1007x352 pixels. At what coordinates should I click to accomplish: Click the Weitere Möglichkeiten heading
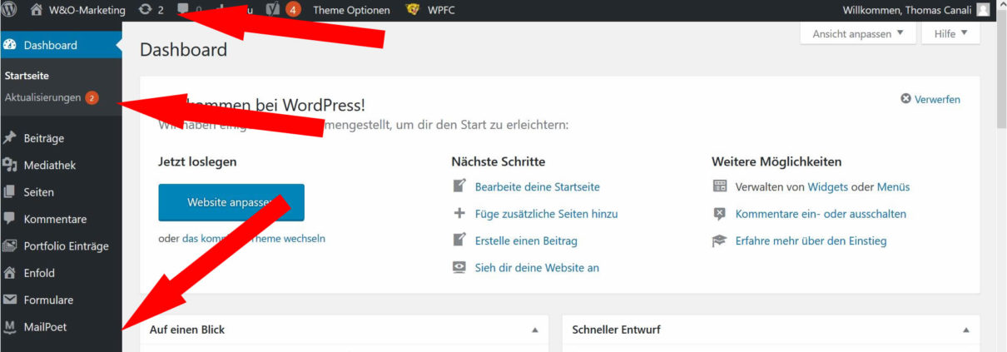point(776,161)
